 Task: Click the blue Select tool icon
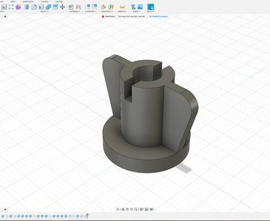click(151, 7)
